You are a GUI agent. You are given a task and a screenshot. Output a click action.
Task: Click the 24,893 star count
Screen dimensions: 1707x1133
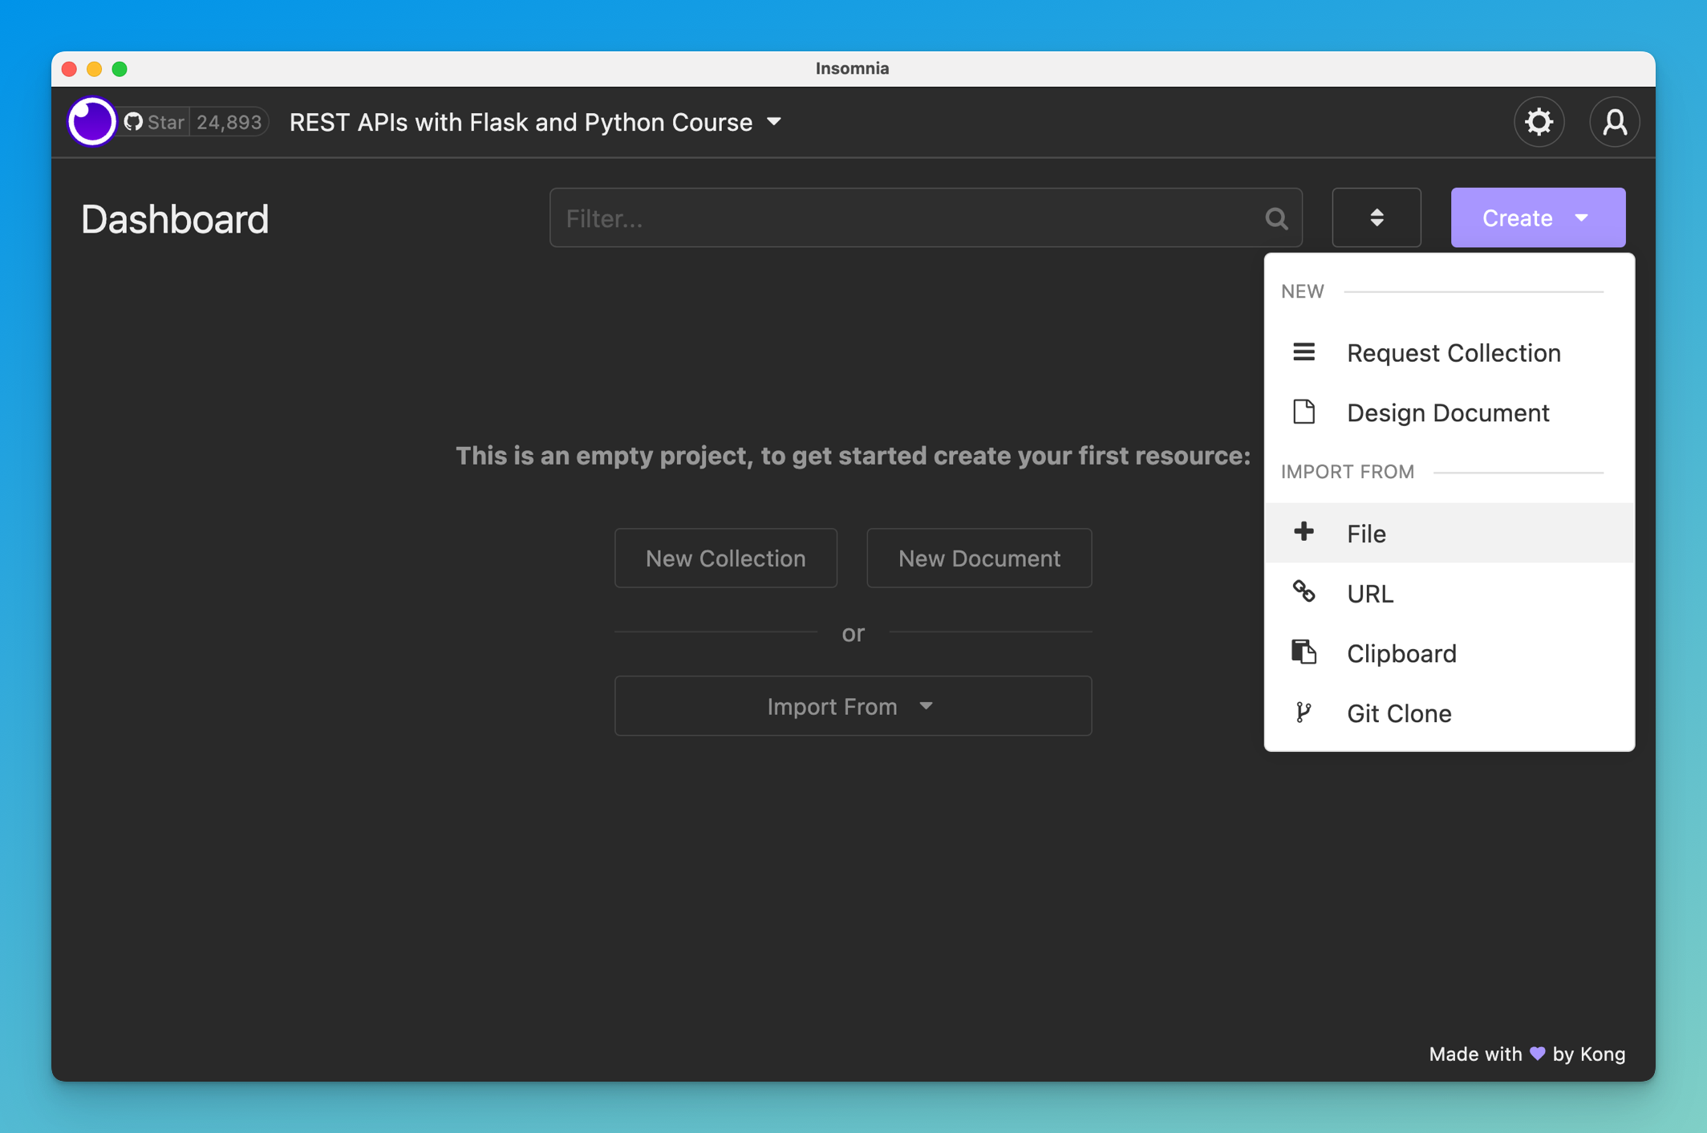tap(229, 122)
